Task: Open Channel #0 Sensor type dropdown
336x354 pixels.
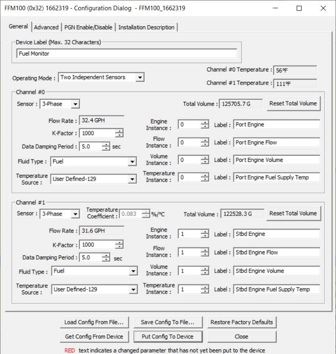Action: pyautogui.click(x=75, y=104)
